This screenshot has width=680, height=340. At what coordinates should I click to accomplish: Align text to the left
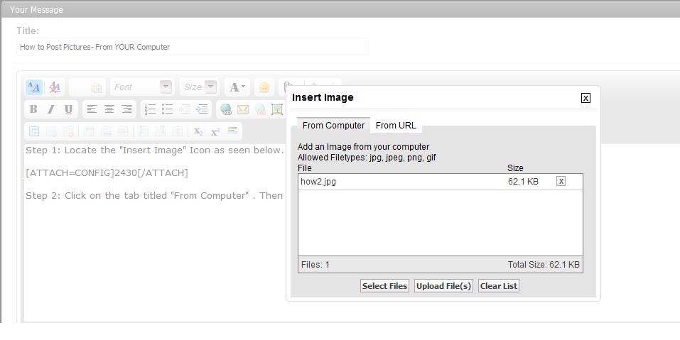92,109
